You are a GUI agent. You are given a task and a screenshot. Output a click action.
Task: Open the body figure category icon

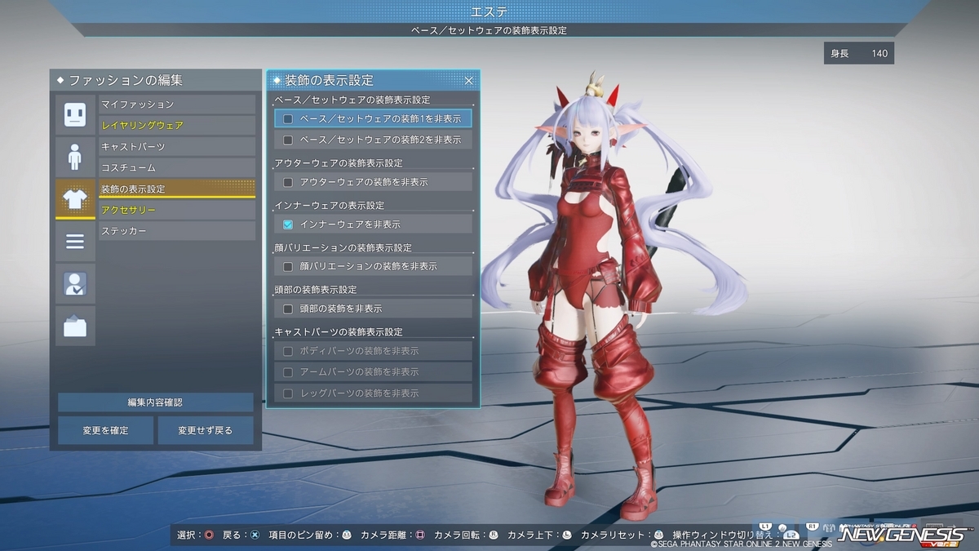pos(75,157)
